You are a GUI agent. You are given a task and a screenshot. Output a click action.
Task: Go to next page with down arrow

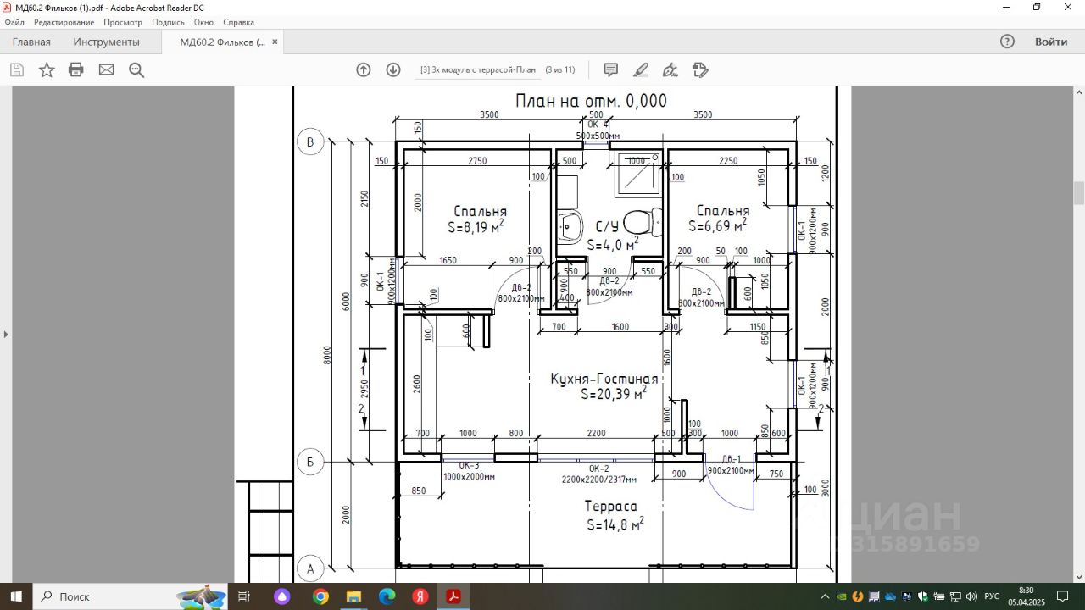(x=393, y=70)
